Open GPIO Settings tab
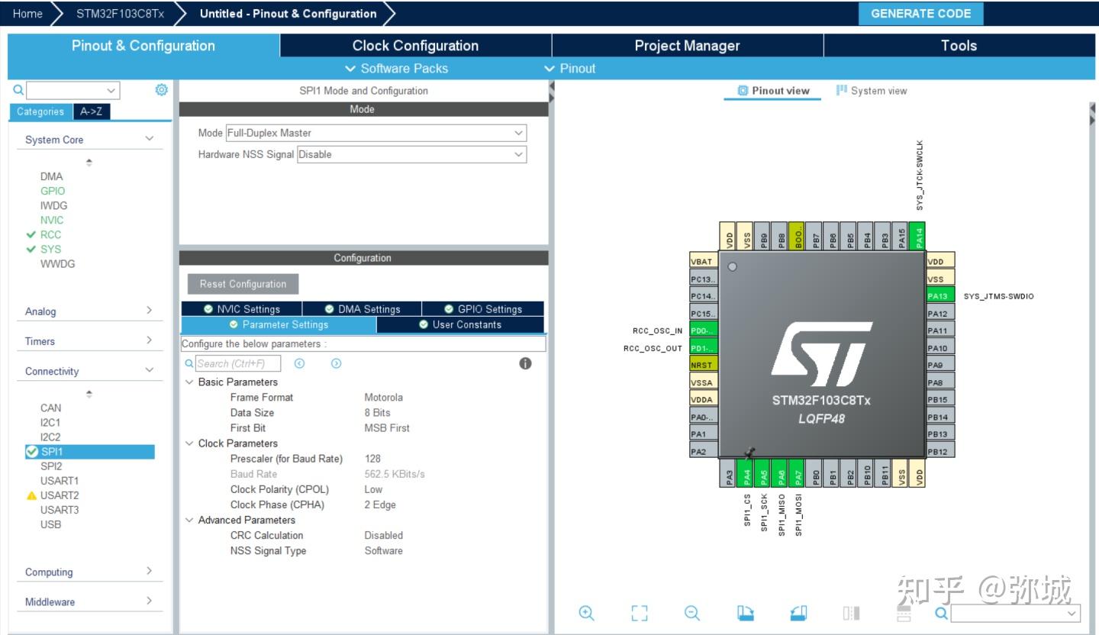The image size is (1099, 635). pyautogui.click(x=483, y=309)
